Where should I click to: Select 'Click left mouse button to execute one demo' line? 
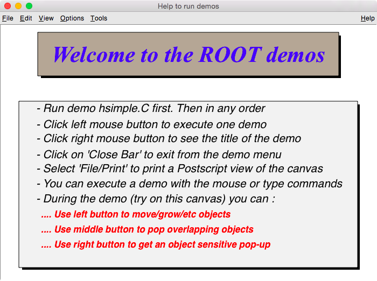click(152, 124)
